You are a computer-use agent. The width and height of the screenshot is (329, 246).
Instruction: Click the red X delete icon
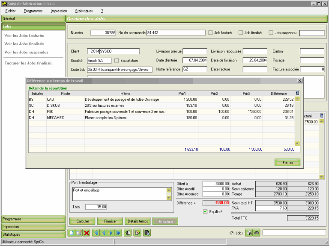click(x=87, y=233)
